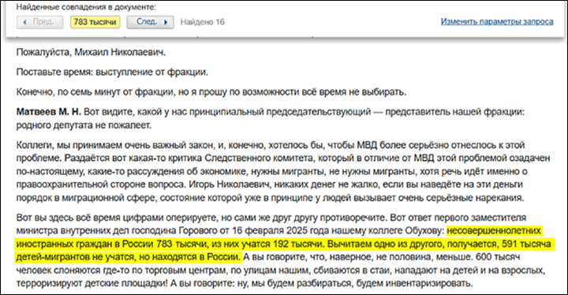Click the paragraph starting 'Конечно, по семь минут'
Viewport: 568px width, 295px height.
pyautogui.click(x=211, y=92)
